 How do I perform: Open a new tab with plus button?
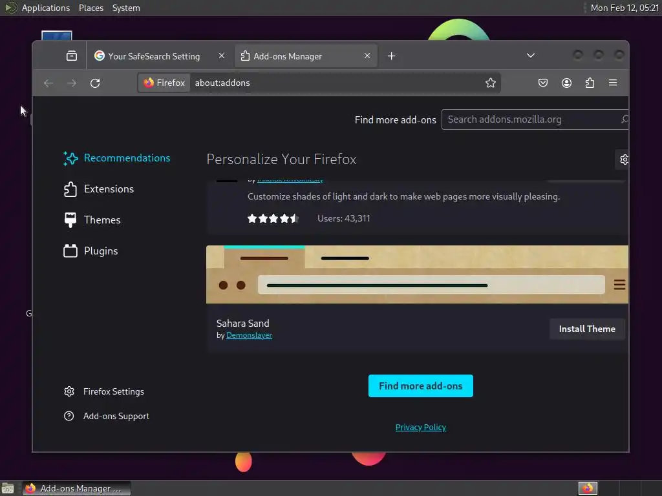coord(391,56)
